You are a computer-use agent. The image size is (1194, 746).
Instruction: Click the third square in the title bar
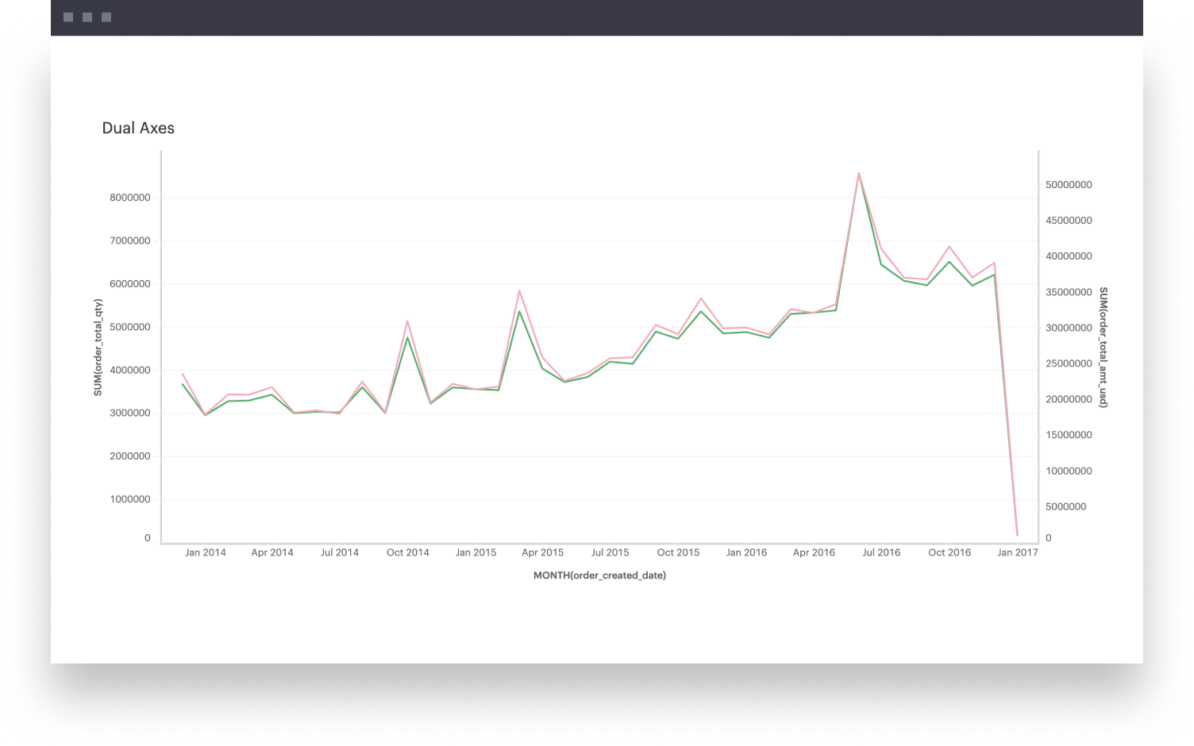(106, 17)
